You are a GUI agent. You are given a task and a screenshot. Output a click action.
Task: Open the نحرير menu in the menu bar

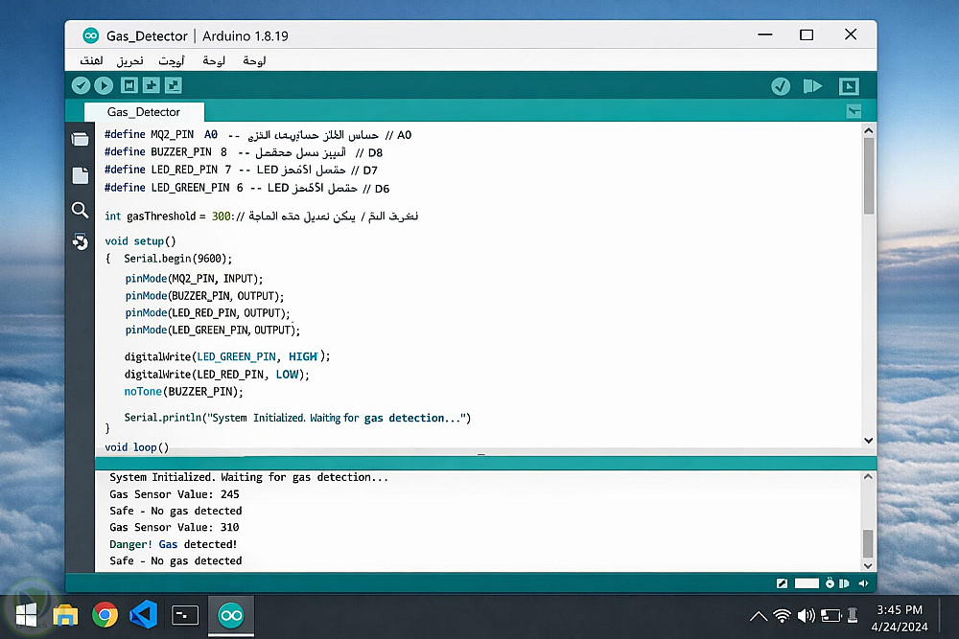click(130, 60)
